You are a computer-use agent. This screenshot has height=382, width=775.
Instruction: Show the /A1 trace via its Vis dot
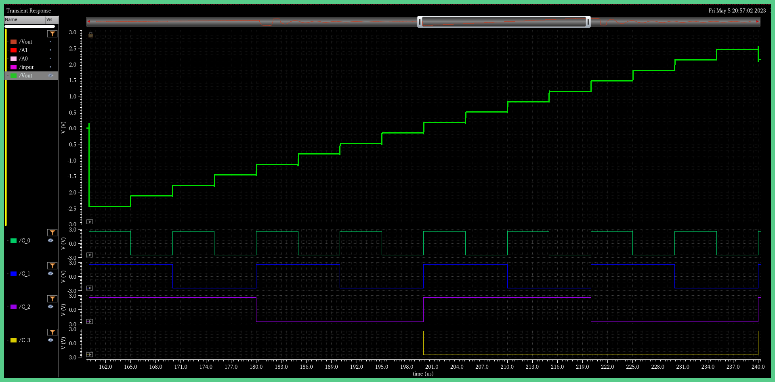coord(50,50)
